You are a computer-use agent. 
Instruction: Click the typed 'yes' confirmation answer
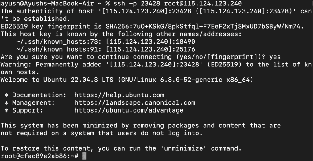click(x=275, y=57)
